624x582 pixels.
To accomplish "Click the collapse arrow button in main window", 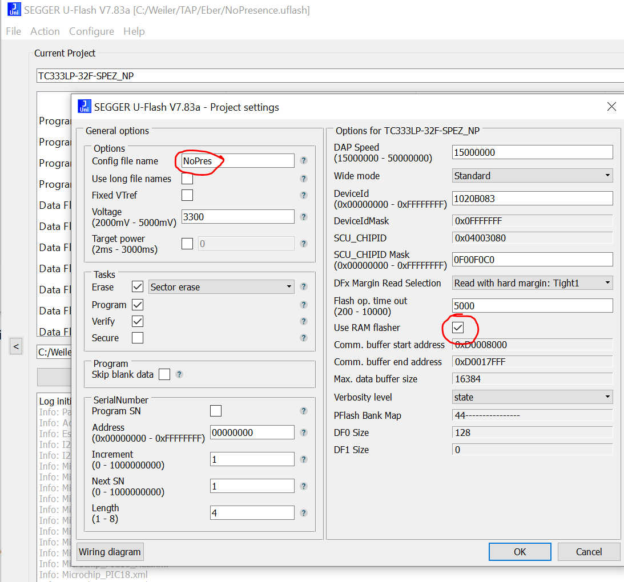I will click(x=16, y=346).
